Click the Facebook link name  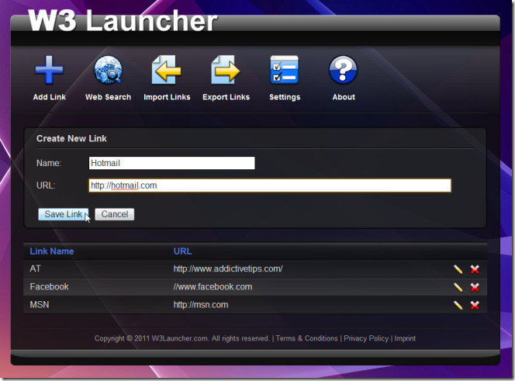tap(50, 286)
